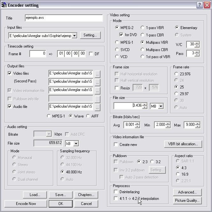Enable the Deinterlacing checkbox
The height and width of the screenshot is (212, 212).
pyautogui.click(x=116, y=192)
